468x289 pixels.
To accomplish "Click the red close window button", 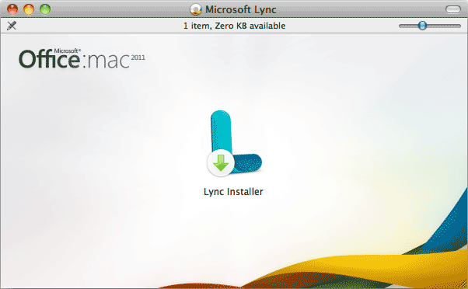I will 12,9.
